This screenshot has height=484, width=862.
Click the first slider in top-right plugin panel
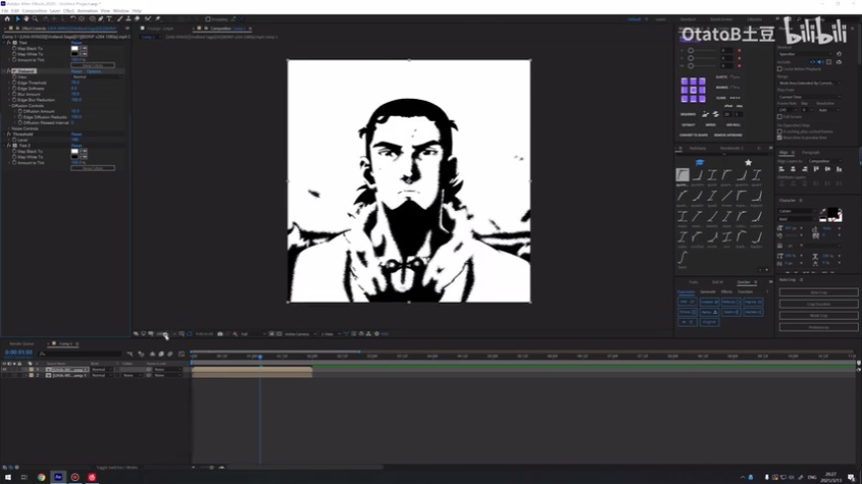(691, 50)
